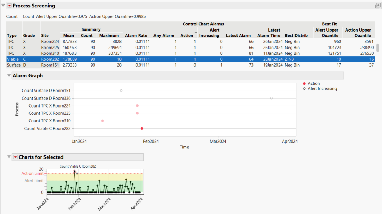Click the Alert Increasing point for Surface D Room336
The height and width of the screenshot is (214, 382).
[x=271, y=98]
